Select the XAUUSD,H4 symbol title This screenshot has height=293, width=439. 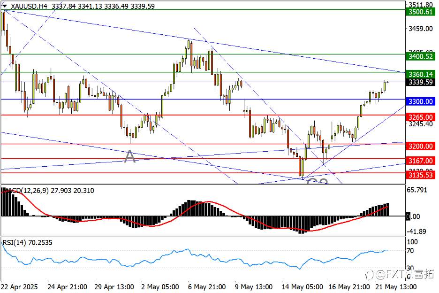(29, 6)
